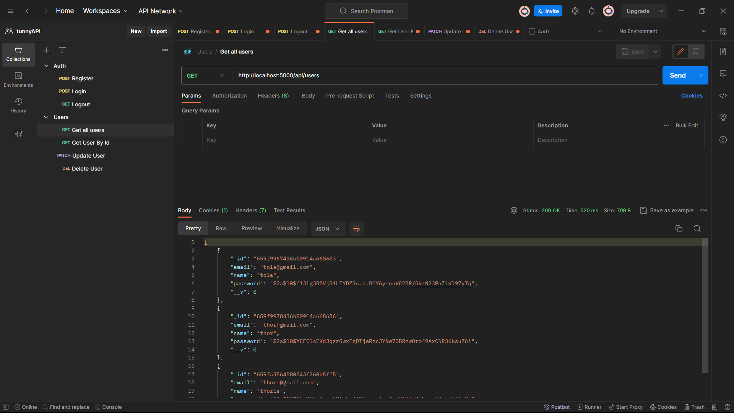Switch response view to Visualize
The image size is (734, 413).
coord(288,228)
